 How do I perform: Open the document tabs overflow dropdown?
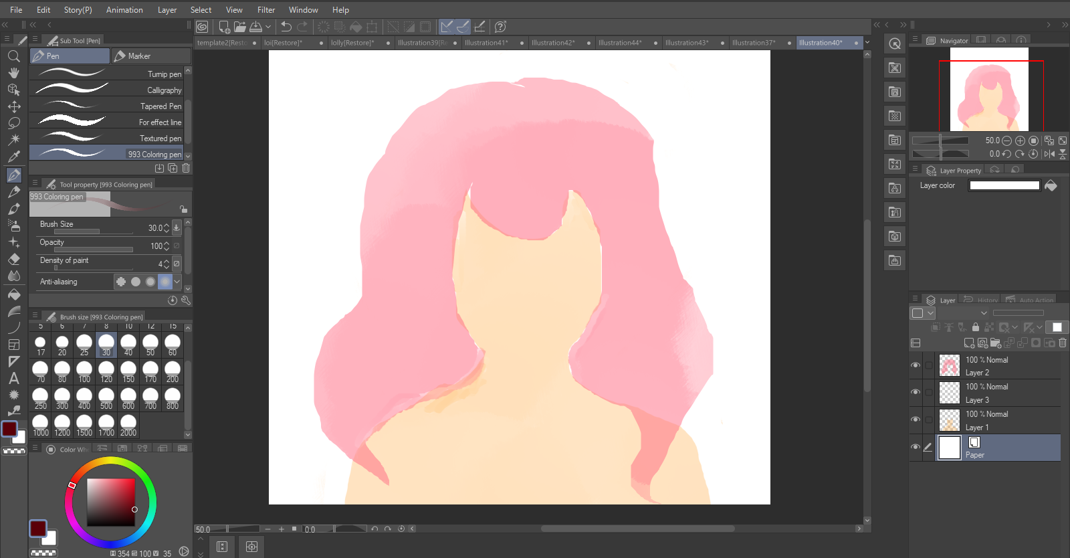pyautogui.click(x=867, y=43)
